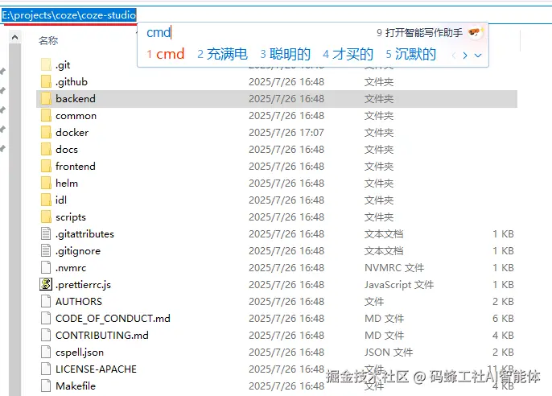
Task: Select the docs folder icon
Action: [x=46, y=149]
